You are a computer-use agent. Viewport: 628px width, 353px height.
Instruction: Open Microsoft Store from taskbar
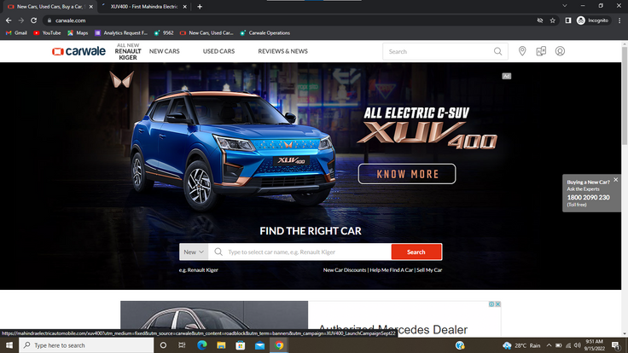tap(241, 345)
